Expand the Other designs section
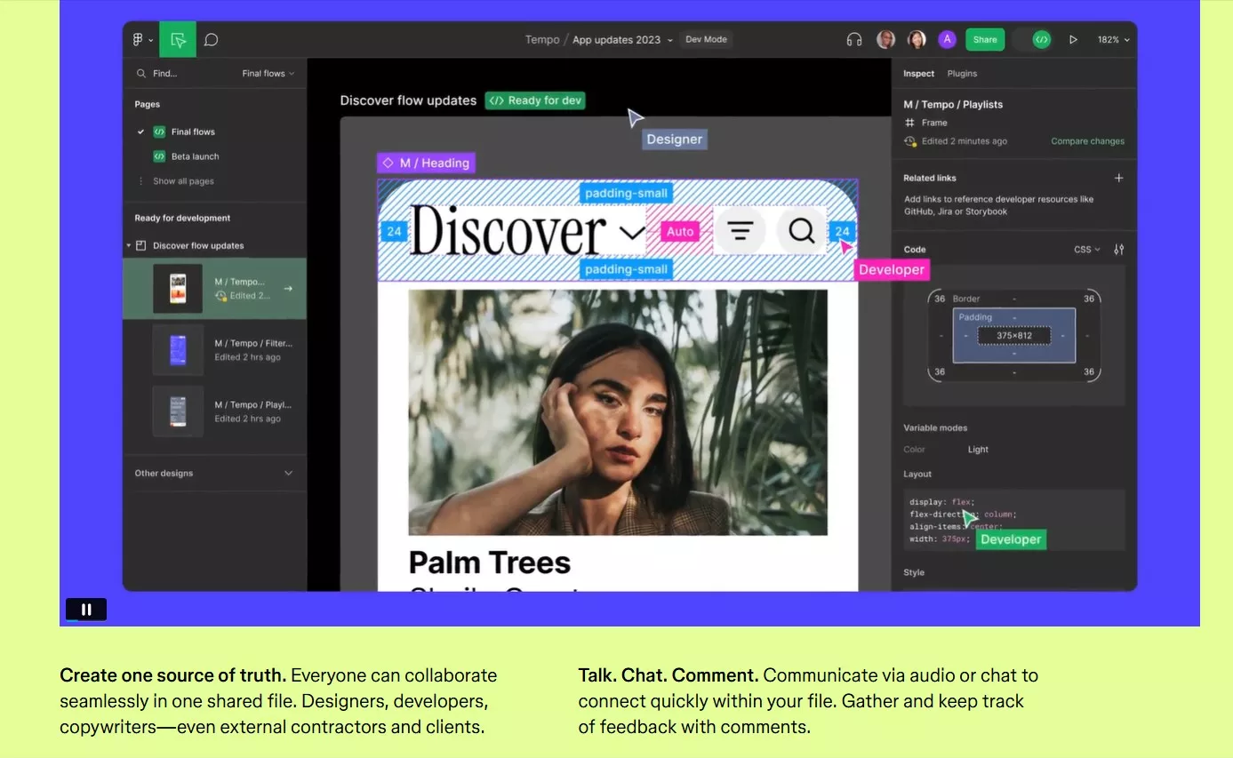Viewport: 1233px width, 758px height. 287,474
